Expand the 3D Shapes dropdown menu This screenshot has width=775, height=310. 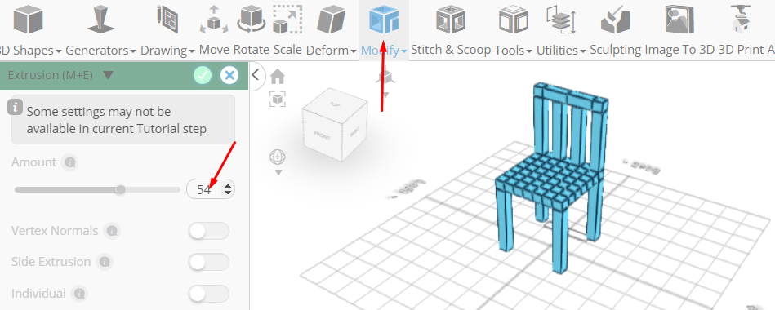pyautogui.click(x=59, y=51)
